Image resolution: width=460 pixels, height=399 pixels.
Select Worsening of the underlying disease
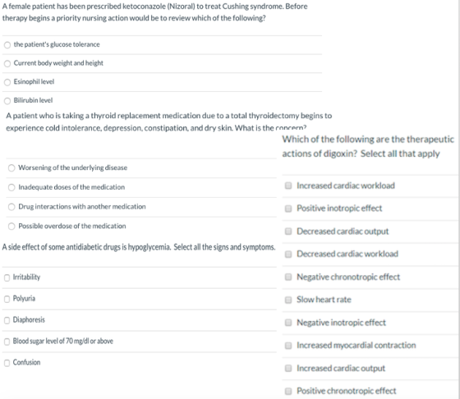point(11,167)
